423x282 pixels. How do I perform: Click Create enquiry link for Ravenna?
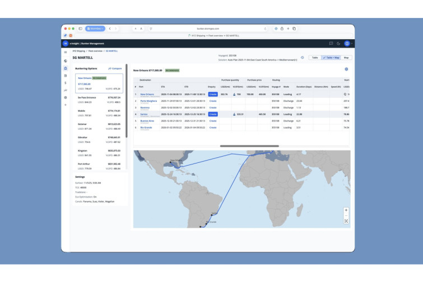click(213, 107)
